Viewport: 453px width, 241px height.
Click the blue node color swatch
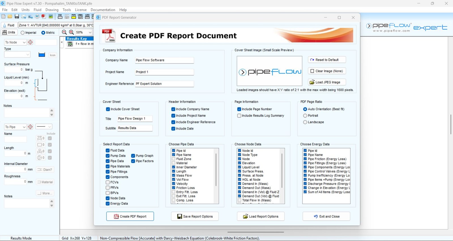[x=42, y=55]
